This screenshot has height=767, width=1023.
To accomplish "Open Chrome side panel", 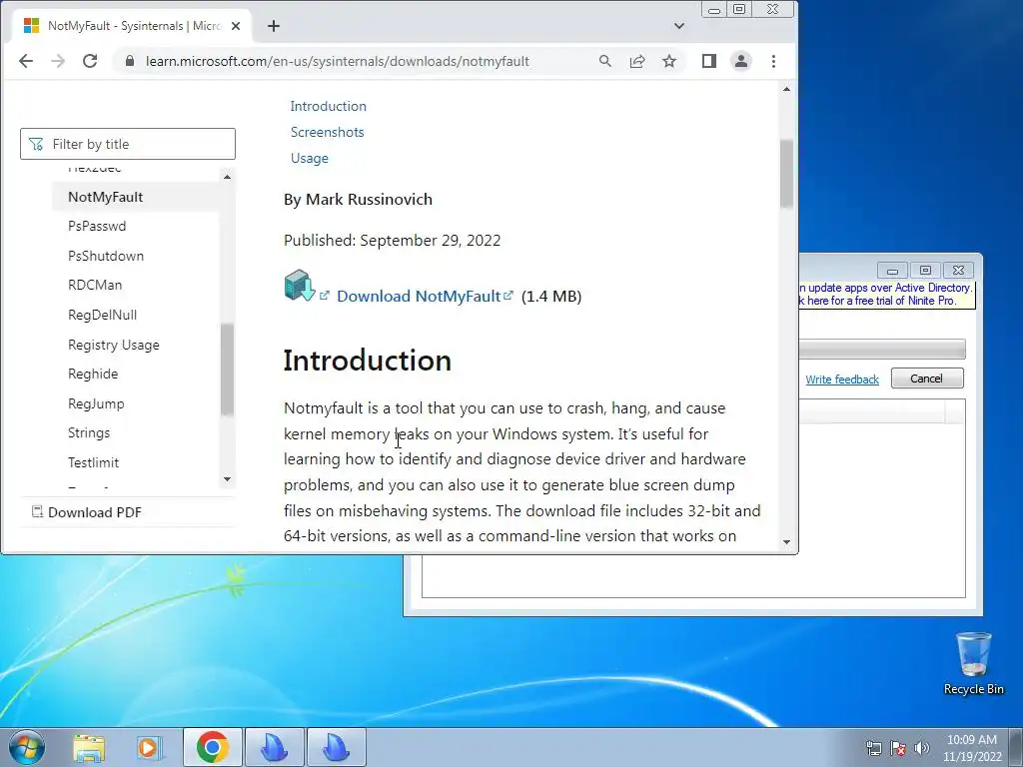I will click(709, 61).
